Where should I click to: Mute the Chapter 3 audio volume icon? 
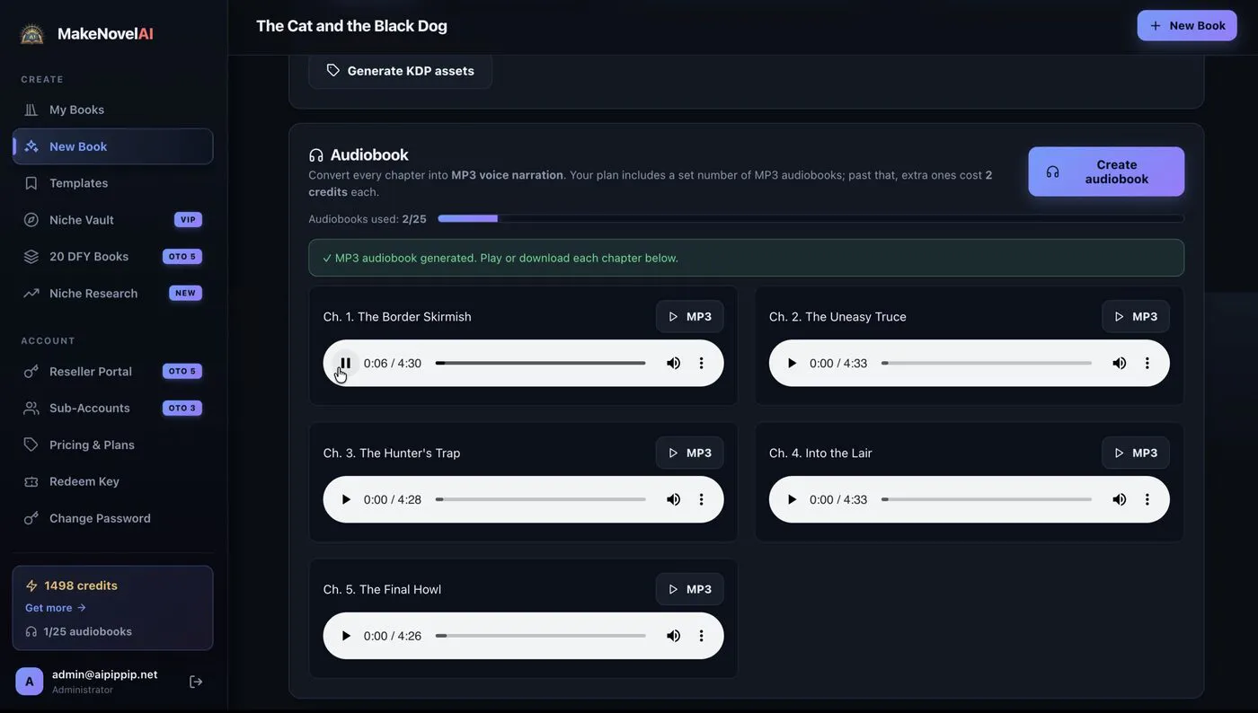point(673,499)
